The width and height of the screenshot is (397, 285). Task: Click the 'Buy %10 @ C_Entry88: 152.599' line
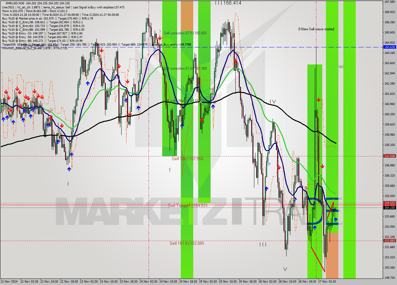tap(43, 29)
